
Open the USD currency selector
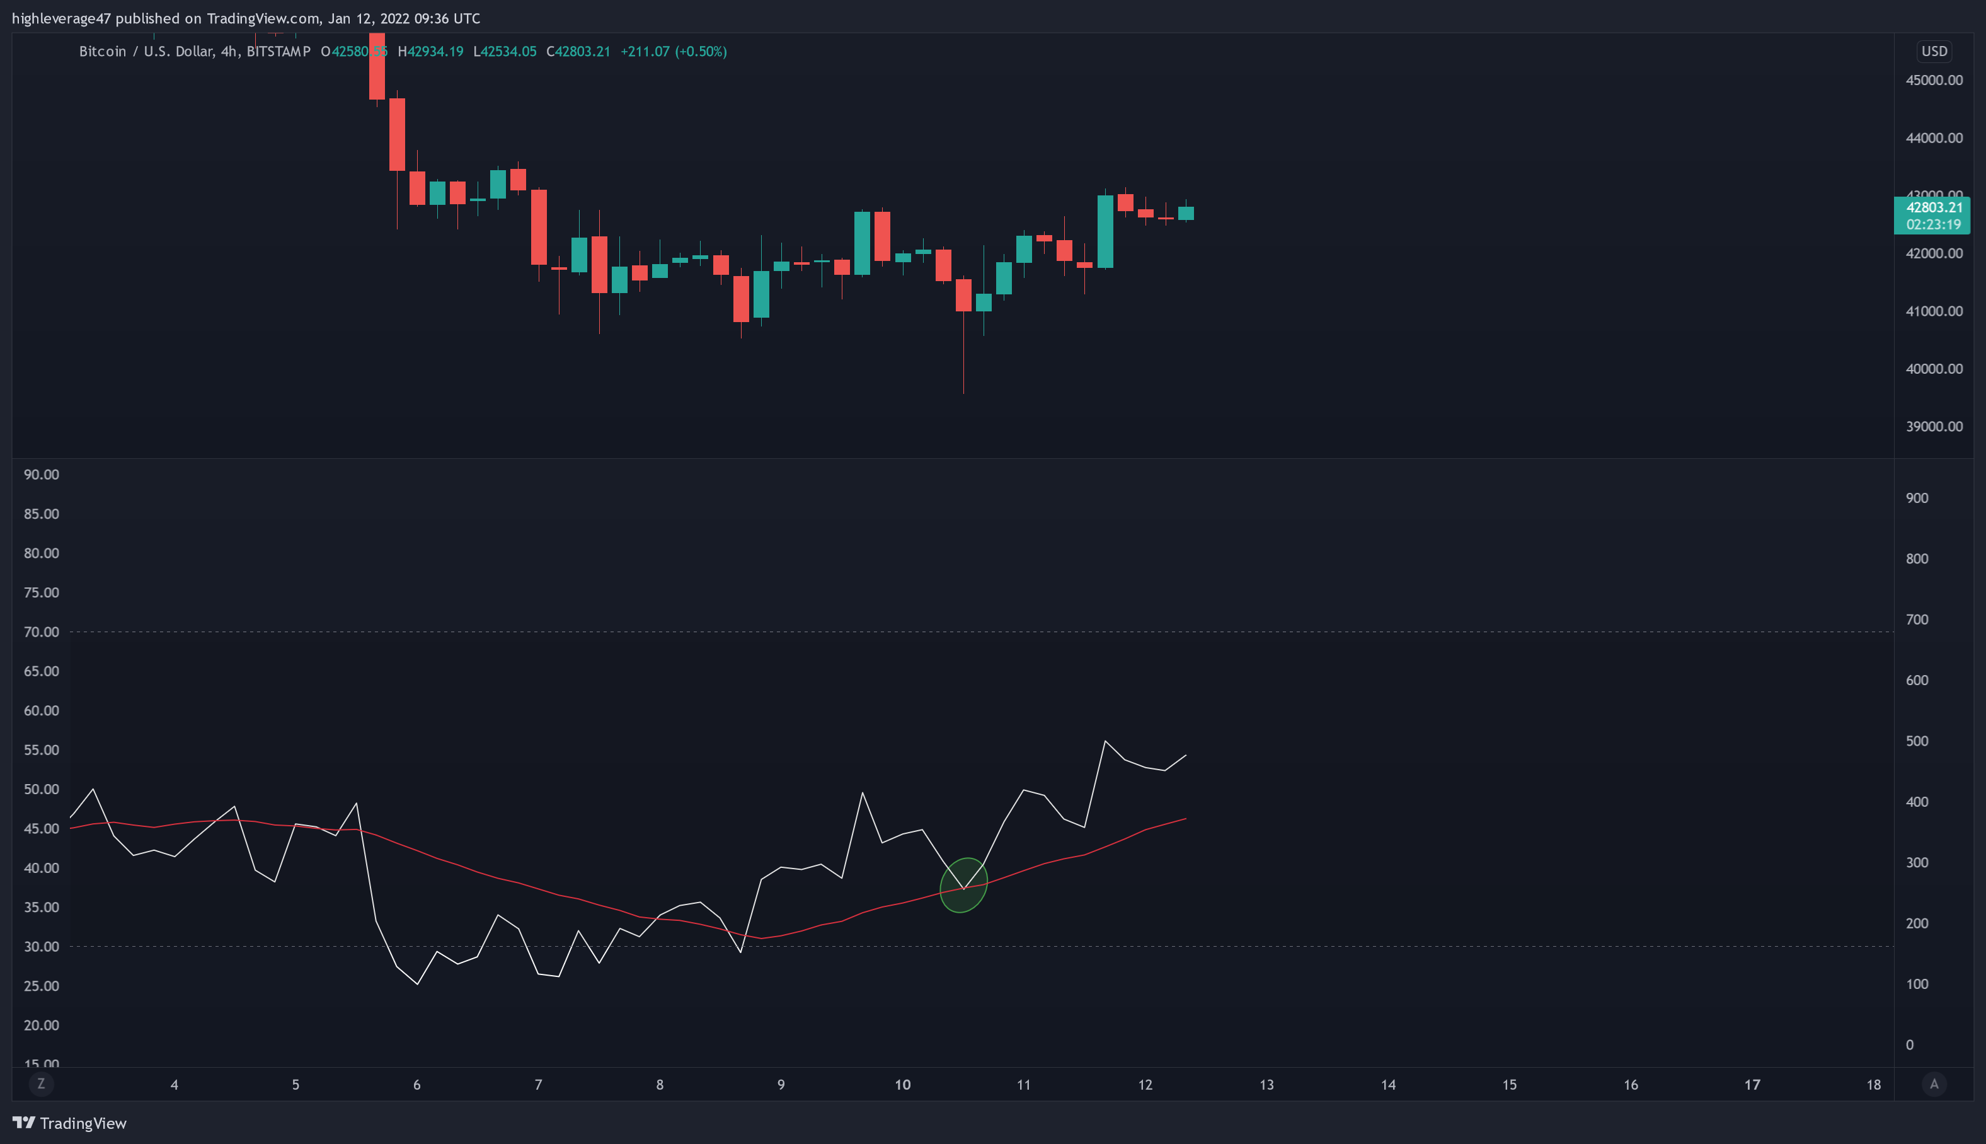point(1934,51)
